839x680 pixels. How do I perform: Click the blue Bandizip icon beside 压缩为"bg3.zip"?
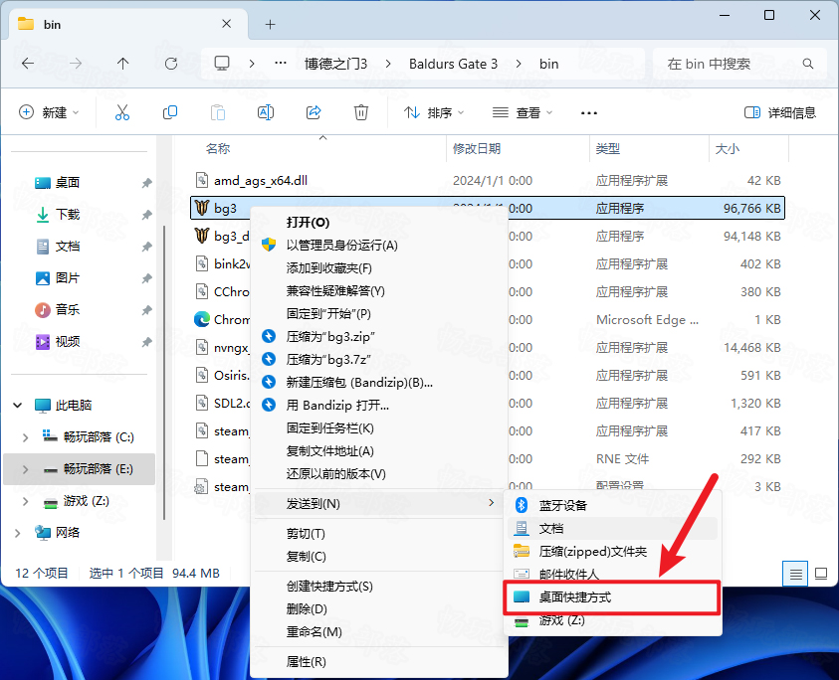269,336
